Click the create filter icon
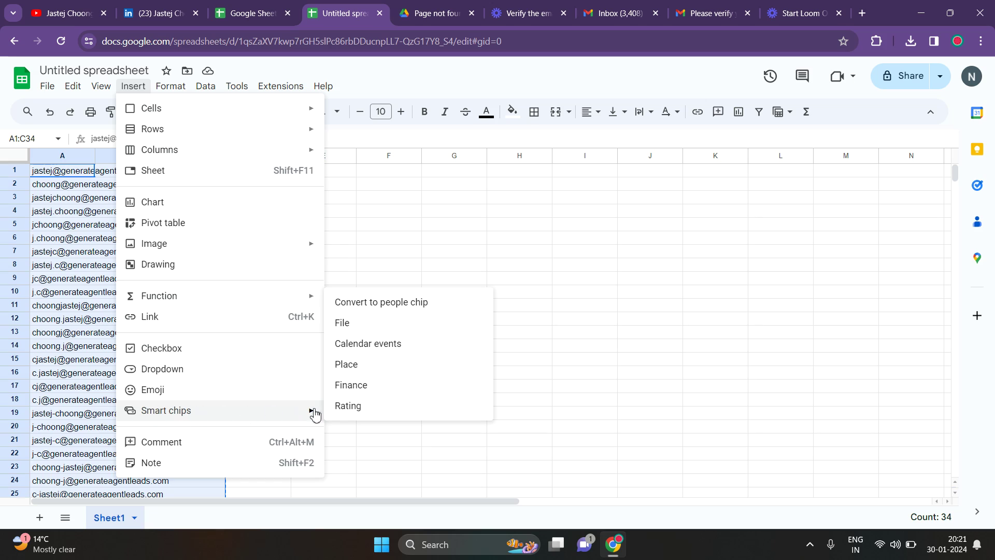The width and height of the screenshot is (995, 560). 759,112
